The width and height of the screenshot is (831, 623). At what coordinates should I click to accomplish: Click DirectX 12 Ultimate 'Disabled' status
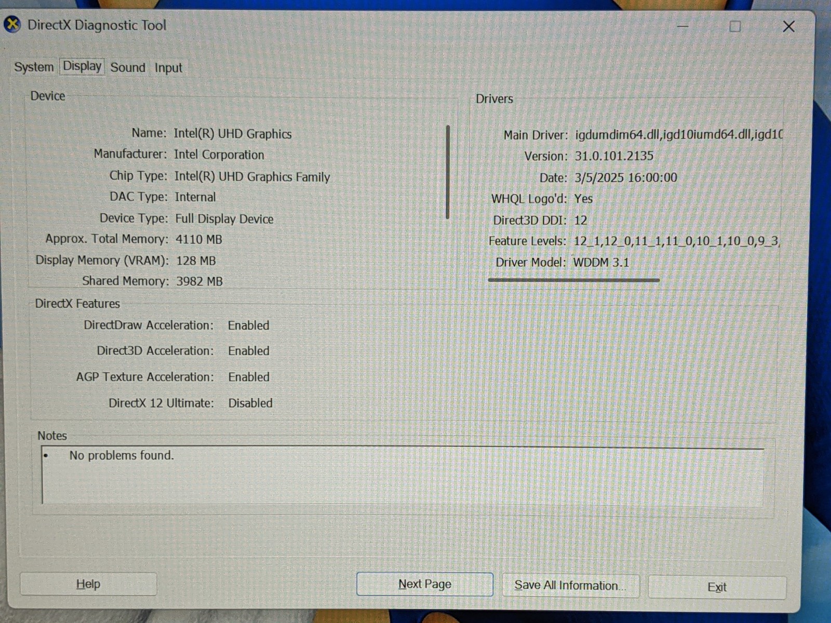coord(250,403)
